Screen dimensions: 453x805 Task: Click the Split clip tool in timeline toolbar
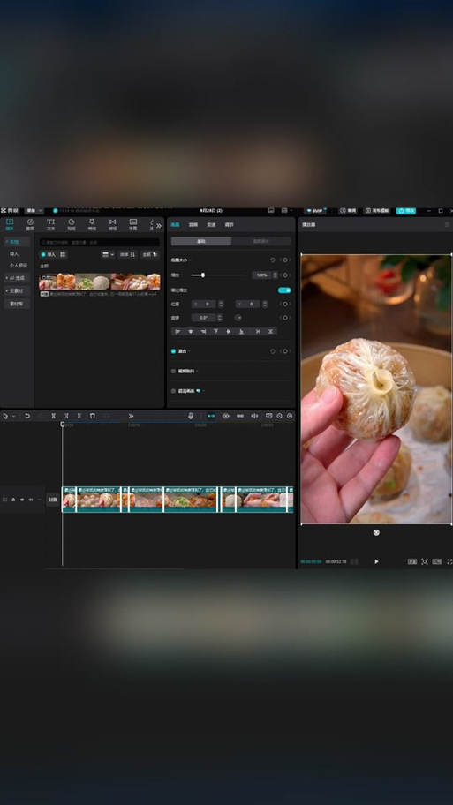click(x=53, y=416)
